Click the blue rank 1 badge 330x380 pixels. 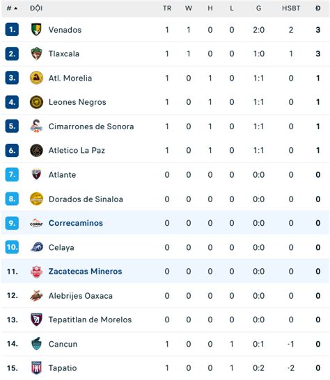point(12,30)
